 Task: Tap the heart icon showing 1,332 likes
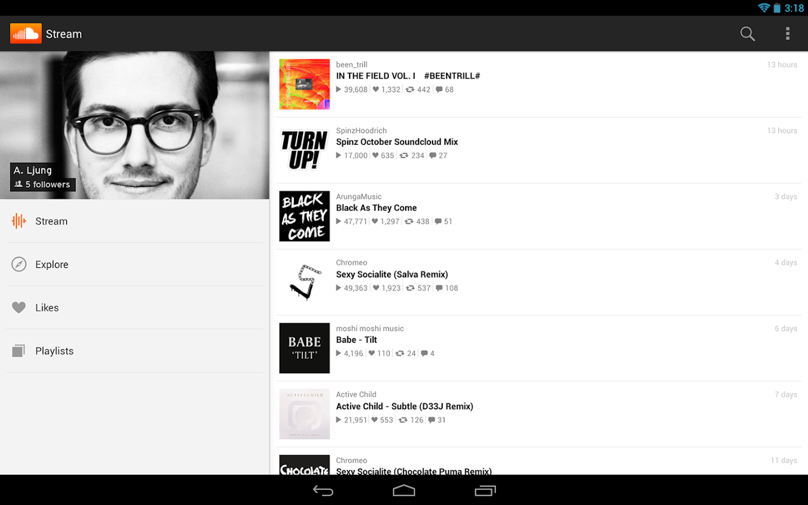pos(376,89)
